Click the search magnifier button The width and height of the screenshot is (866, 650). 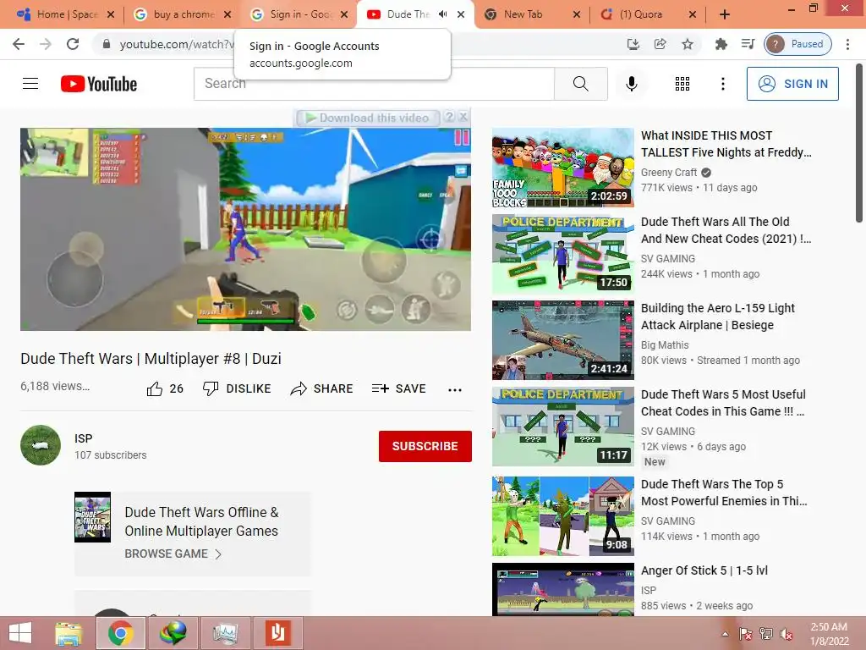coord(580,84)
